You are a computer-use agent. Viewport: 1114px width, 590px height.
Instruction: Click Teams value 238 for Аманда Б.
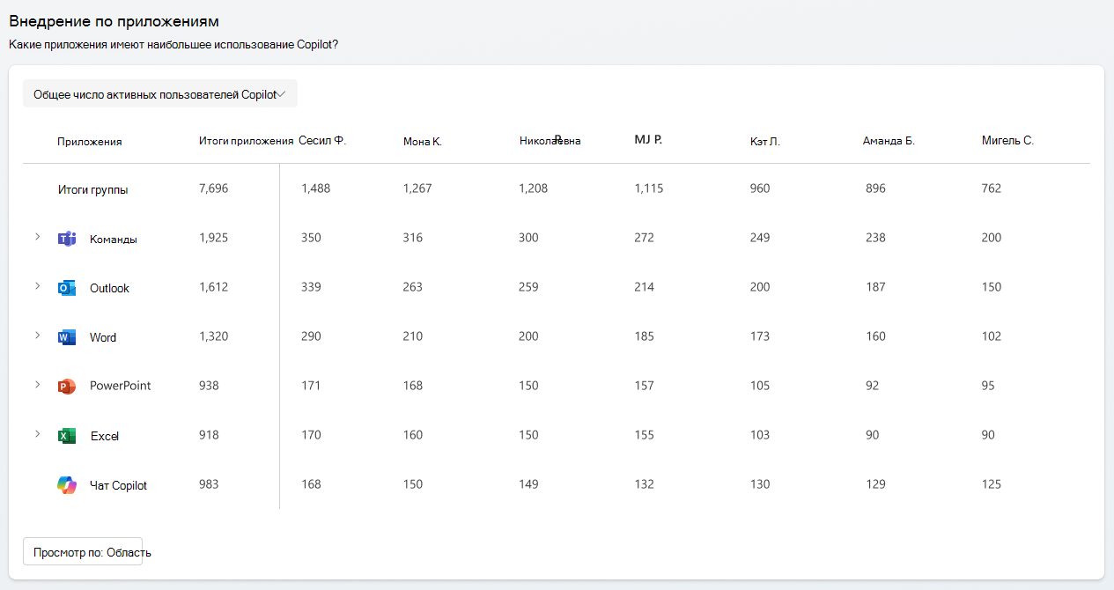coord(875,238)
